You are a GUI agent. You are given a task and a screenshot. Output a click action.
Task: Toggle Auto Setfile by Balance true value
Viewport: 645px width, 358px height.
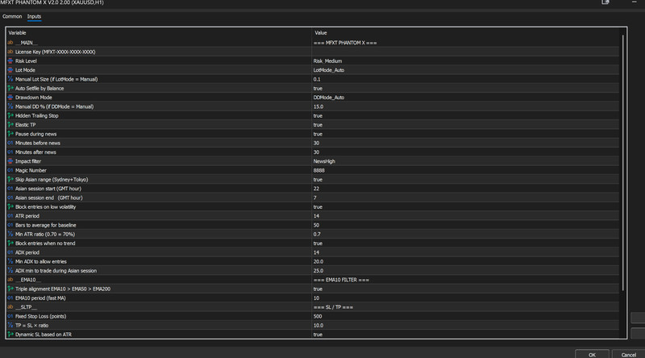coord(465,88)
